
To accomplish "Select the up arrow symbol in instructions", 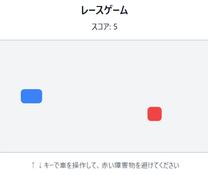I will (x=33, y=165).
